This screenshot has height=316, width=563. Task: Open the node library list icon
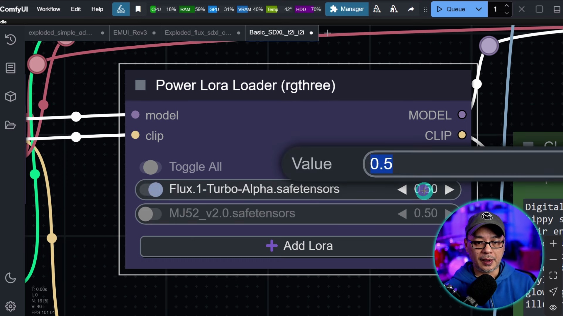11,68
